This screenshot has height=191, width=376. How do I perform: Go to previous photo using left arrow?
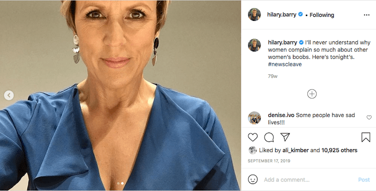pyautogui.click(x=9, y=95)
